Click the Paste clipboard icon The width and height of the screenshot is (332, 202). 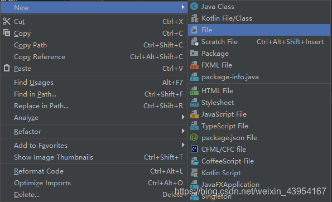coord(7,68)
